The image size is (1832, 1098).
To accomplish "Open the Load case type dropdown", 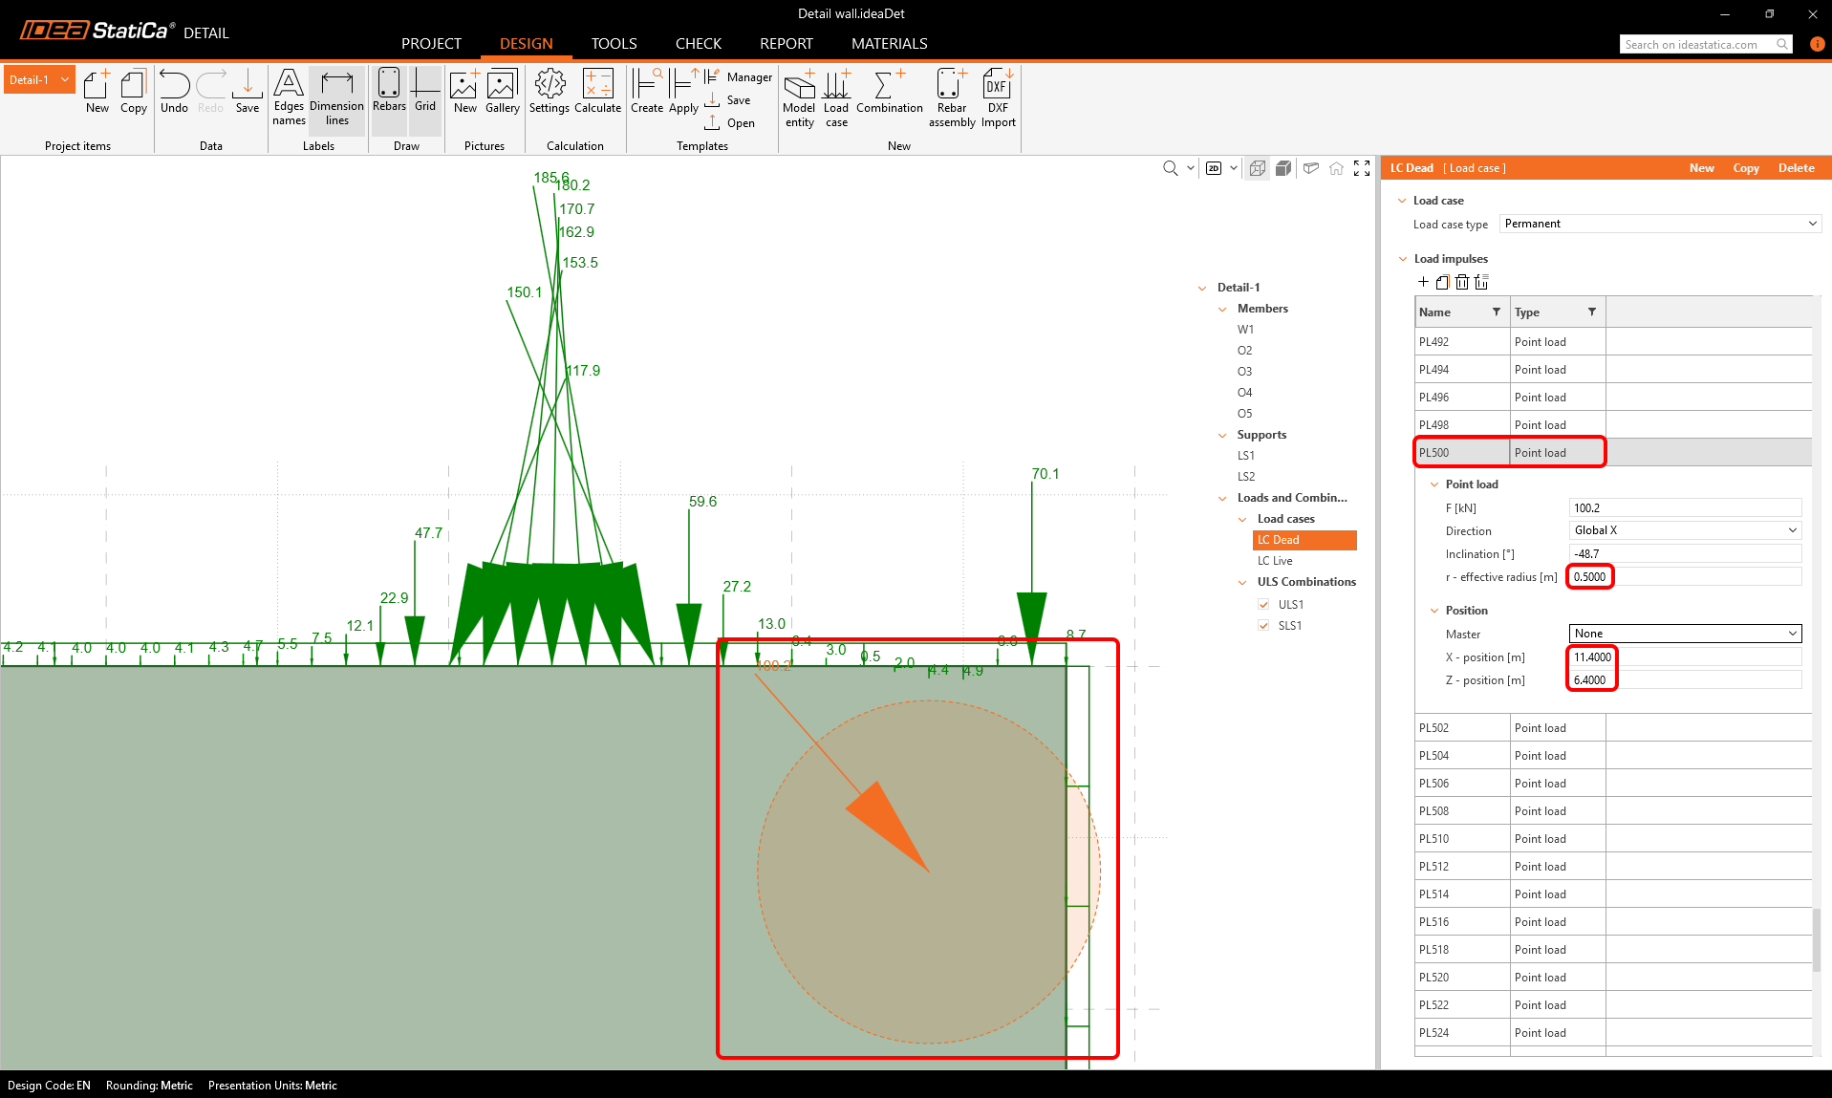I will click(1660, 224).
